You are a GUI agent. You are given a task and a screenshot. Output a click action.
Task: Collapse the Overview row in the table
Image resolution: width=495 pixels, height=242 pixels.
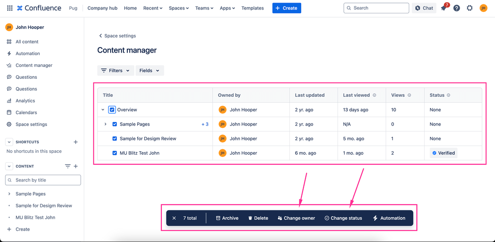[103, 110]
